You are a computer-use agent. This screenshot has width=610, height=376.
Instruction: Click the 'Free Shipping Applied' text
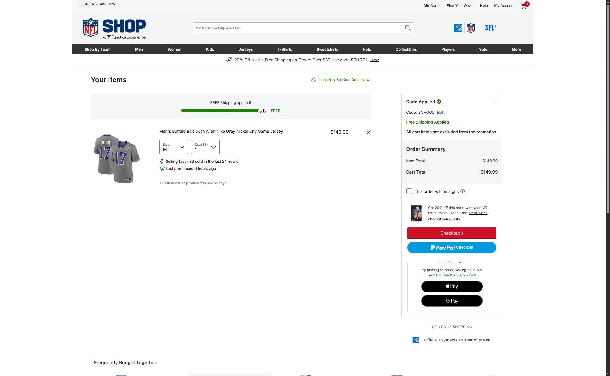427,122
